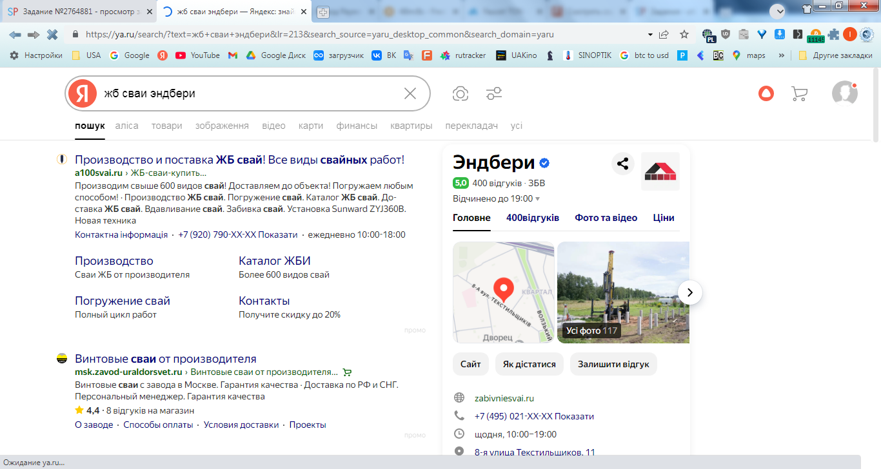
Task: Select the 'товари' search tab
Action: [x=167, y=126]
